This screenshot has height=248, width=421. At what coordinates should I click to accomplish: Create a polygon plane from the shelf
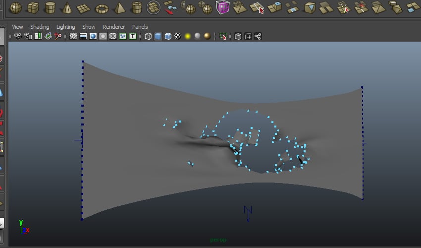[84, 8]
